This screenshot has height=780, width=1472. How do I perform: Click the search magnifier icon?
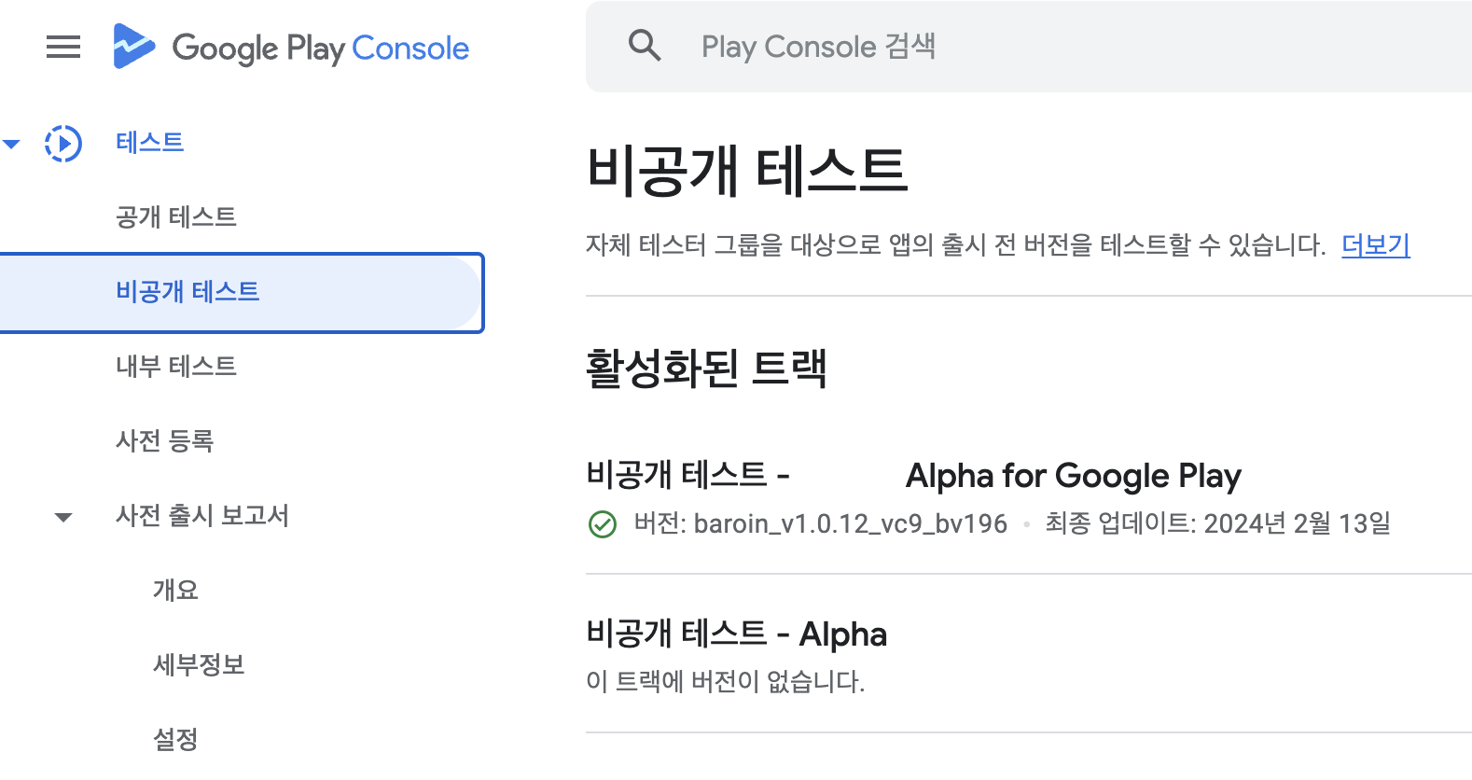(x=645, y=46)
